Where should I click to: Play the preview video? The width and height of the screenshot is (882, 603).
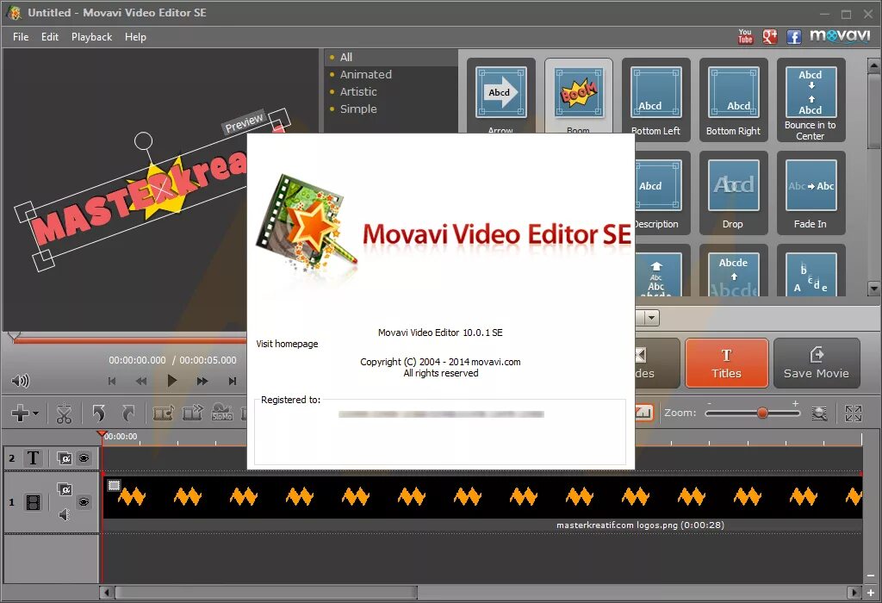pos(172,381)
